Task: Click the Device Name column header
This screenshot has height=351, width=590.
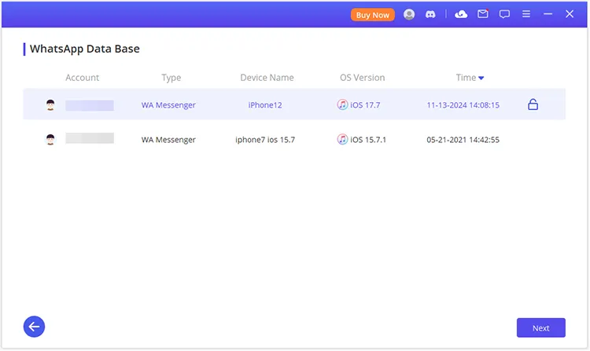Action: pyautogui.click(x=267, y=78)
